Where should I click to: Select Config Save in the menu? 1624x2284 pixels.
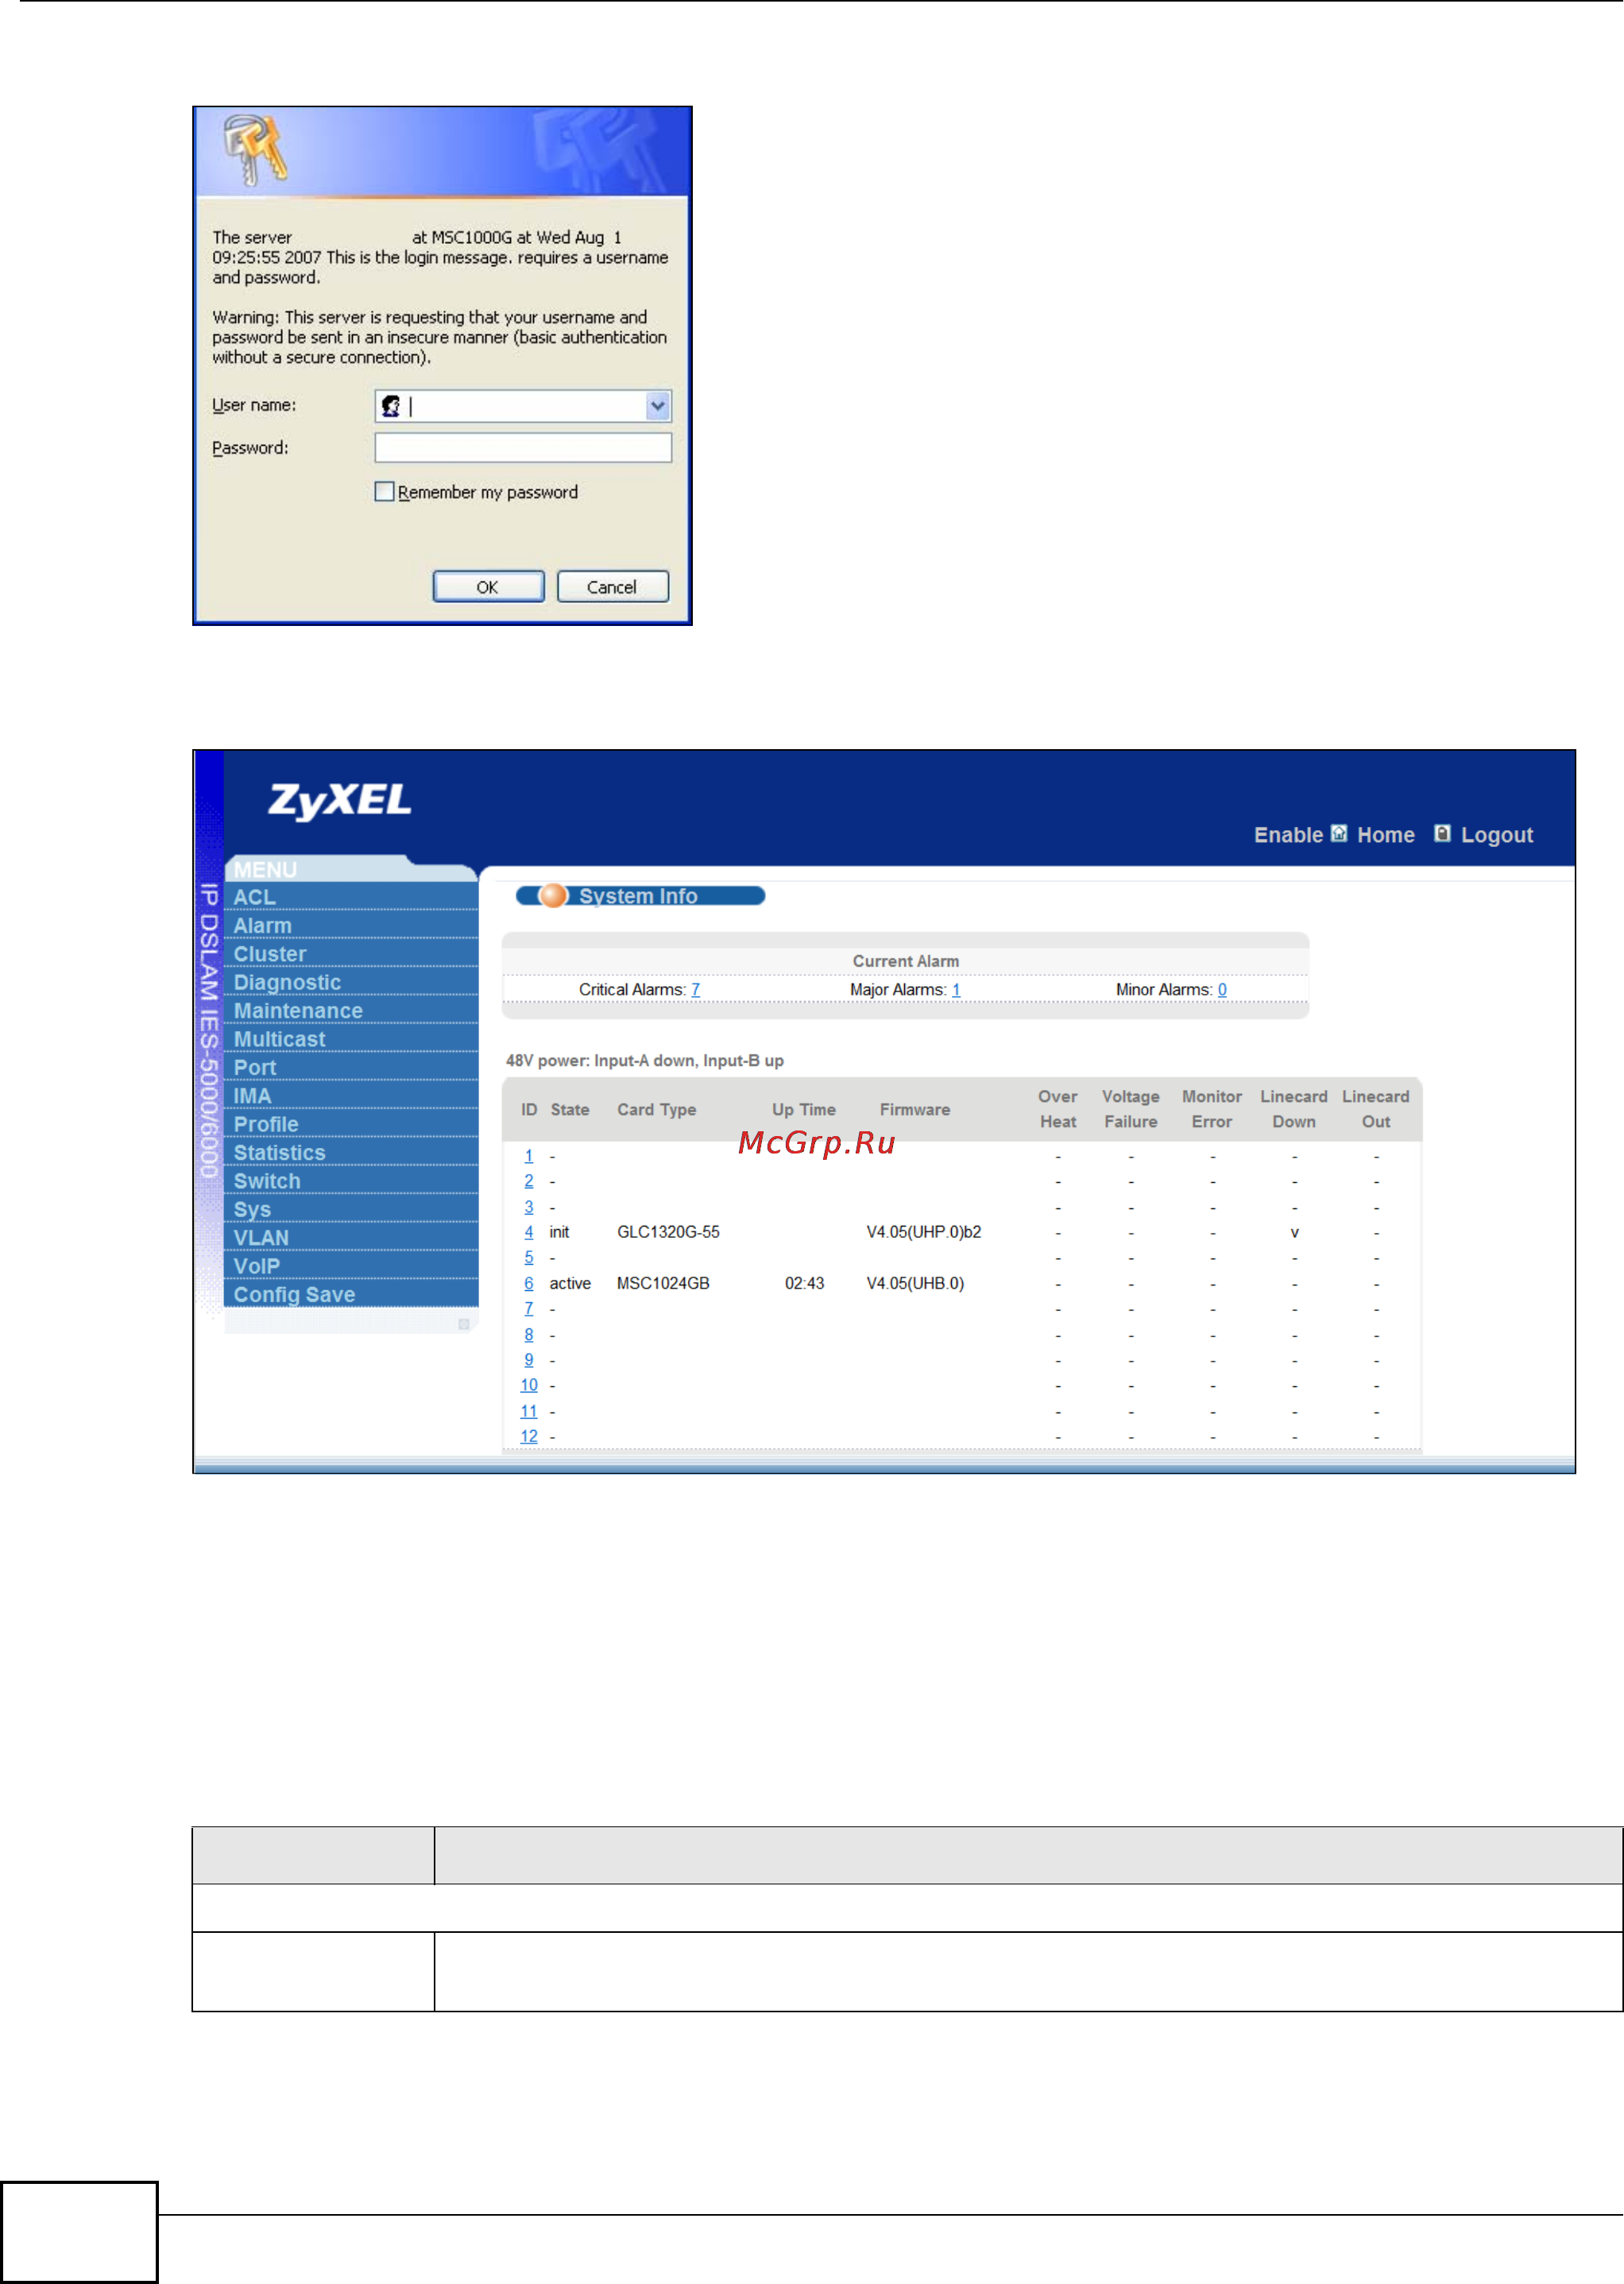pos(294,1295)
